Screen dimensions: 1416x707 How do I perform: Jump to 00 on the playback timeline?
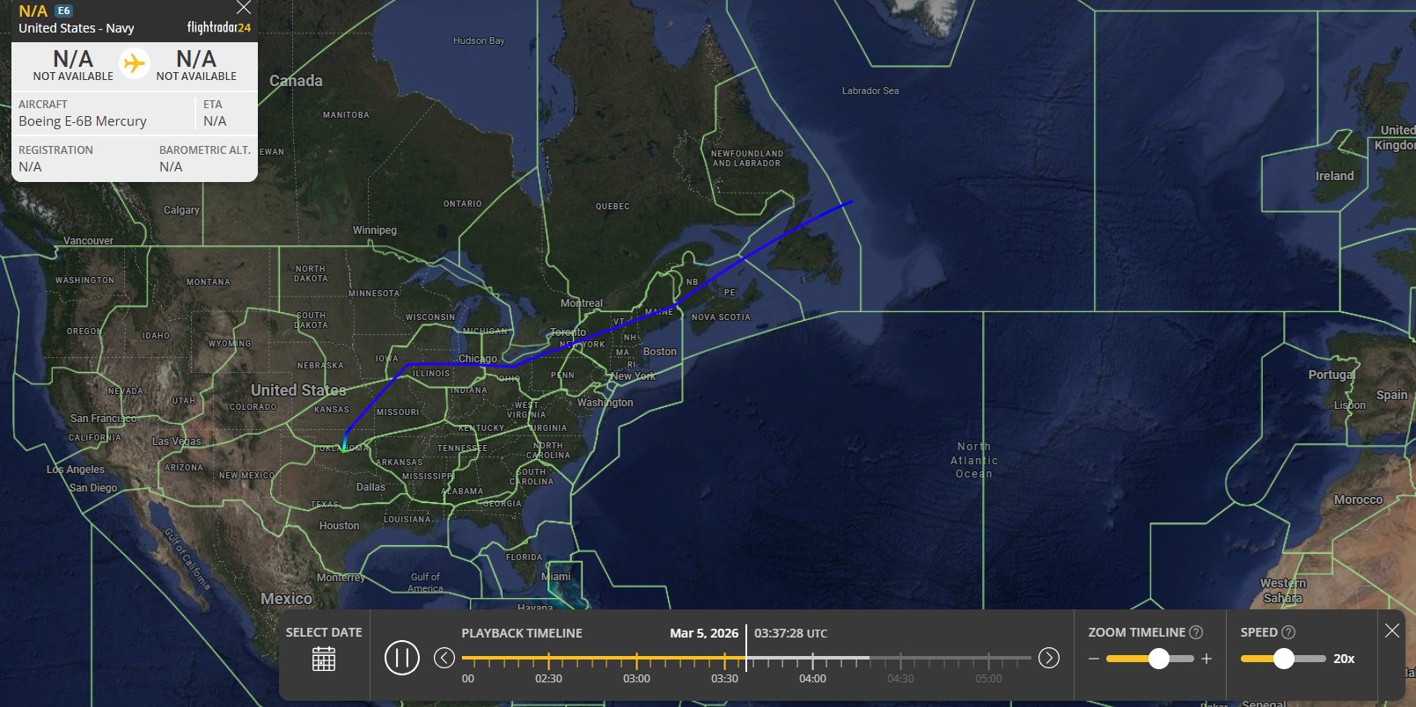[468, 678]
